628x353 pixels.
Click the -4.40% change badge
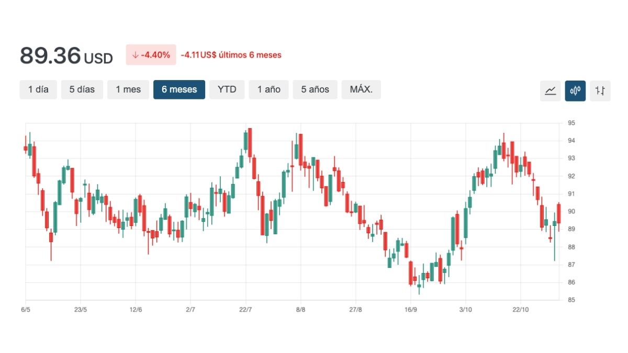point(151,55)
